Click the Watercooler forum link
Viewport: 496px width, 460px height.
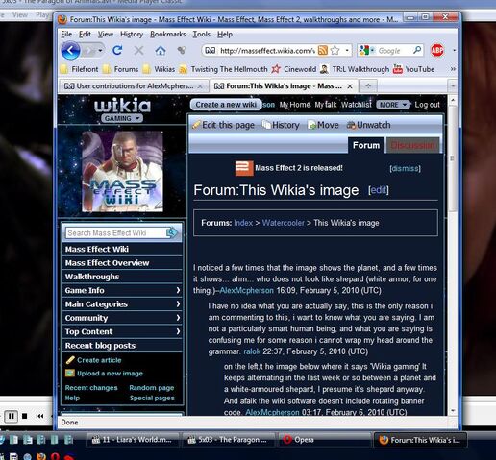point(284,223)
